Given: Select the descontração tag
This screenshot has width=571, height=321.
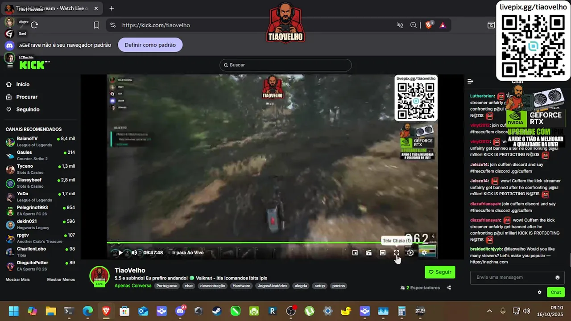Looking at the screenshot, I should click(212, 286).
